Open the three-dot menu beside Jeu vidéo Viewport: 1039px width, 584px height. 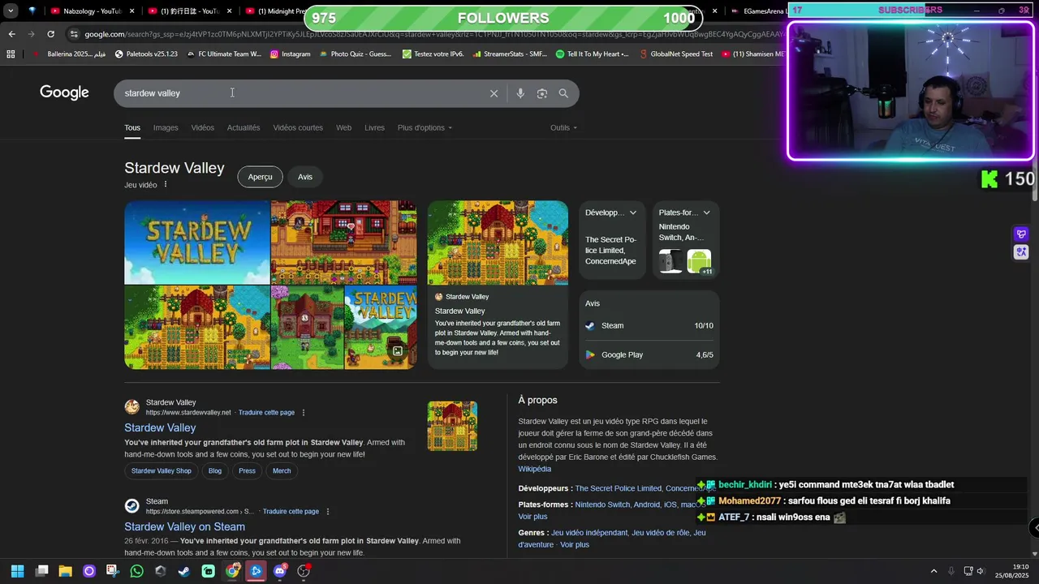(x=166, y=185)
